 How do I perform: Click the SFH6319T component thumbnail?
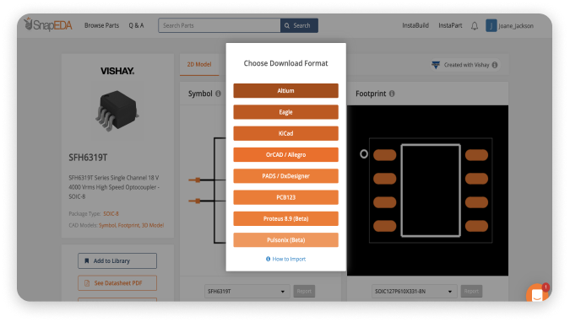117,110
